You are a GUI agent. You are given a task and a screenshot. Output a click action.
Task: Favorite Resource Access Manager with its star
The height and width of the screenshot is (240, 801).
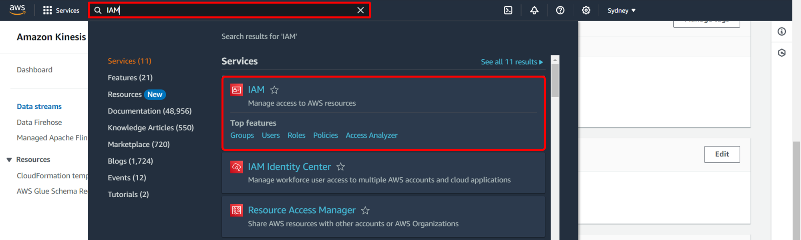coord(365,210)
